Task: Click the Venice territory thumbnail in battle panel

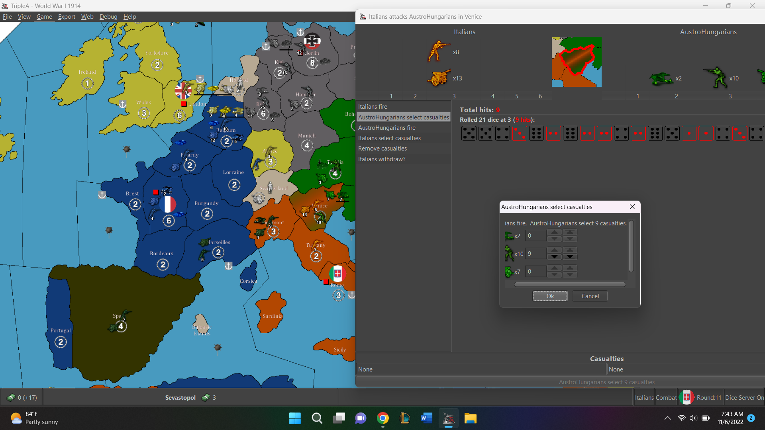Action: click(577, 62)
